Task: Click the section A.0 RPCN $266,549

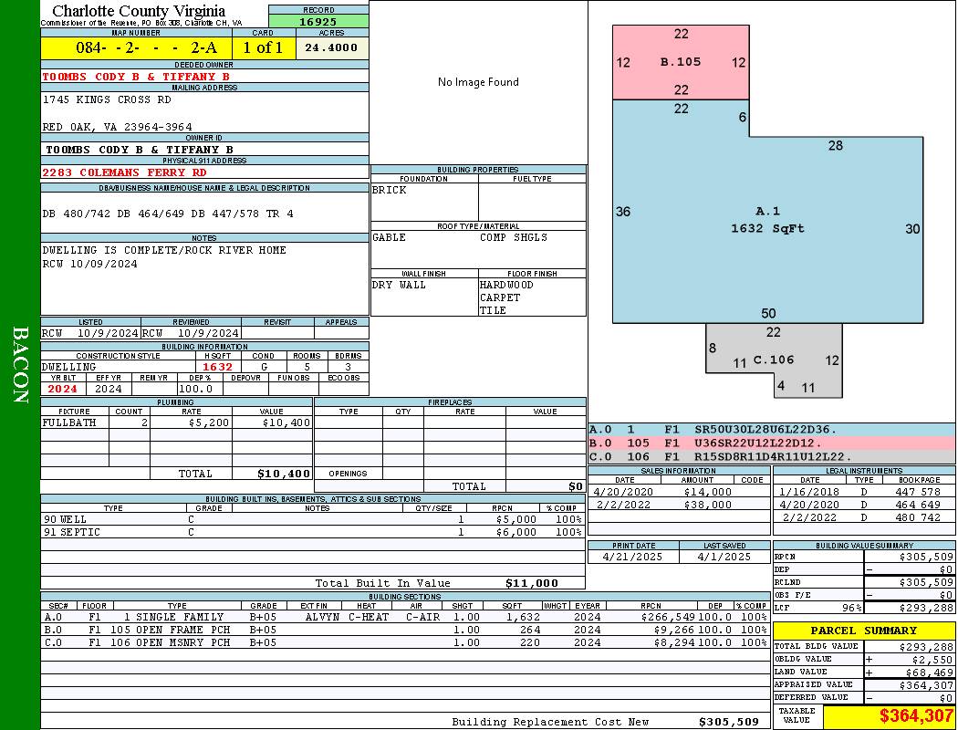Action: [x=668, y=617]
